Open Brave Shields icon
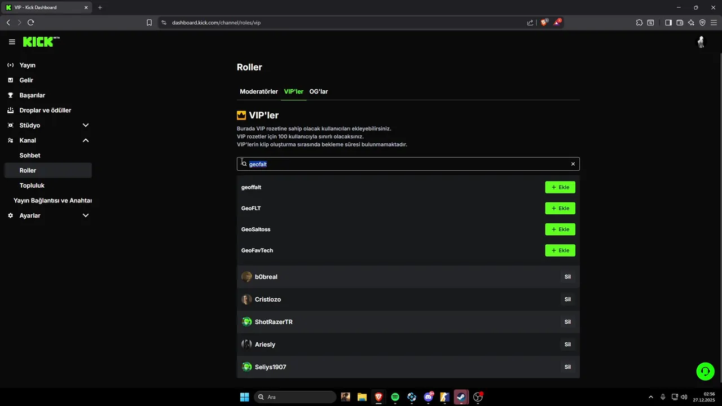This screenshot has height=406, width=722. point(544,23)
